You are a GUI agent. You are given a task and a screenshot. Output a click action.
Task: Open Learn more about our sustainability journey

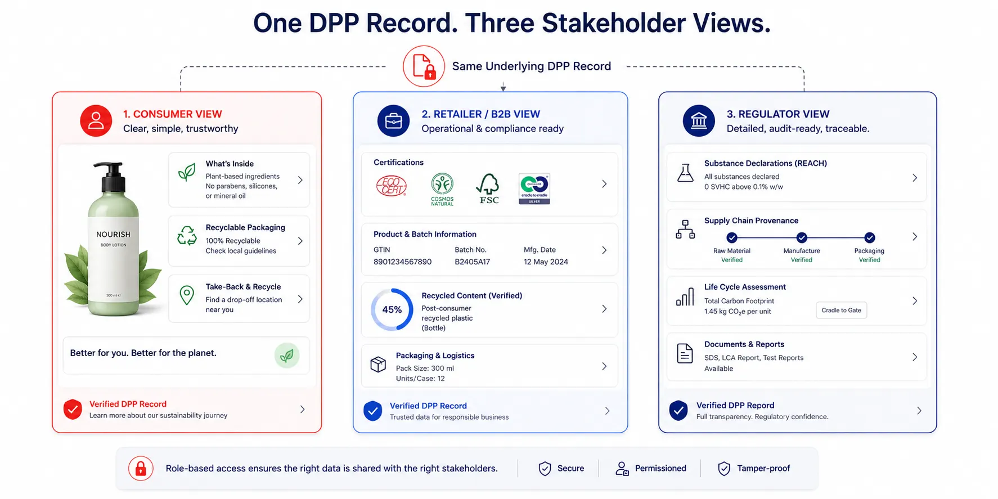click(158, 416)
